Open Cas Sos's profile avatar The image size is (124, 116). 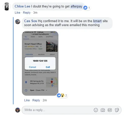tap(18, 22)
